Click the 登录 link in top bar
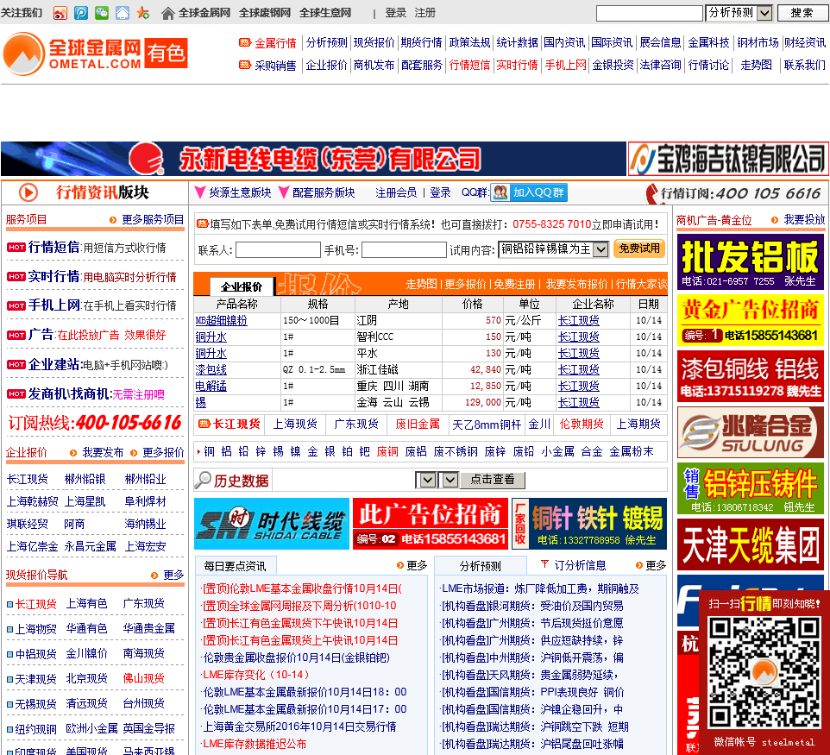This screenshot has height=755, width=830. pos(395,13)
